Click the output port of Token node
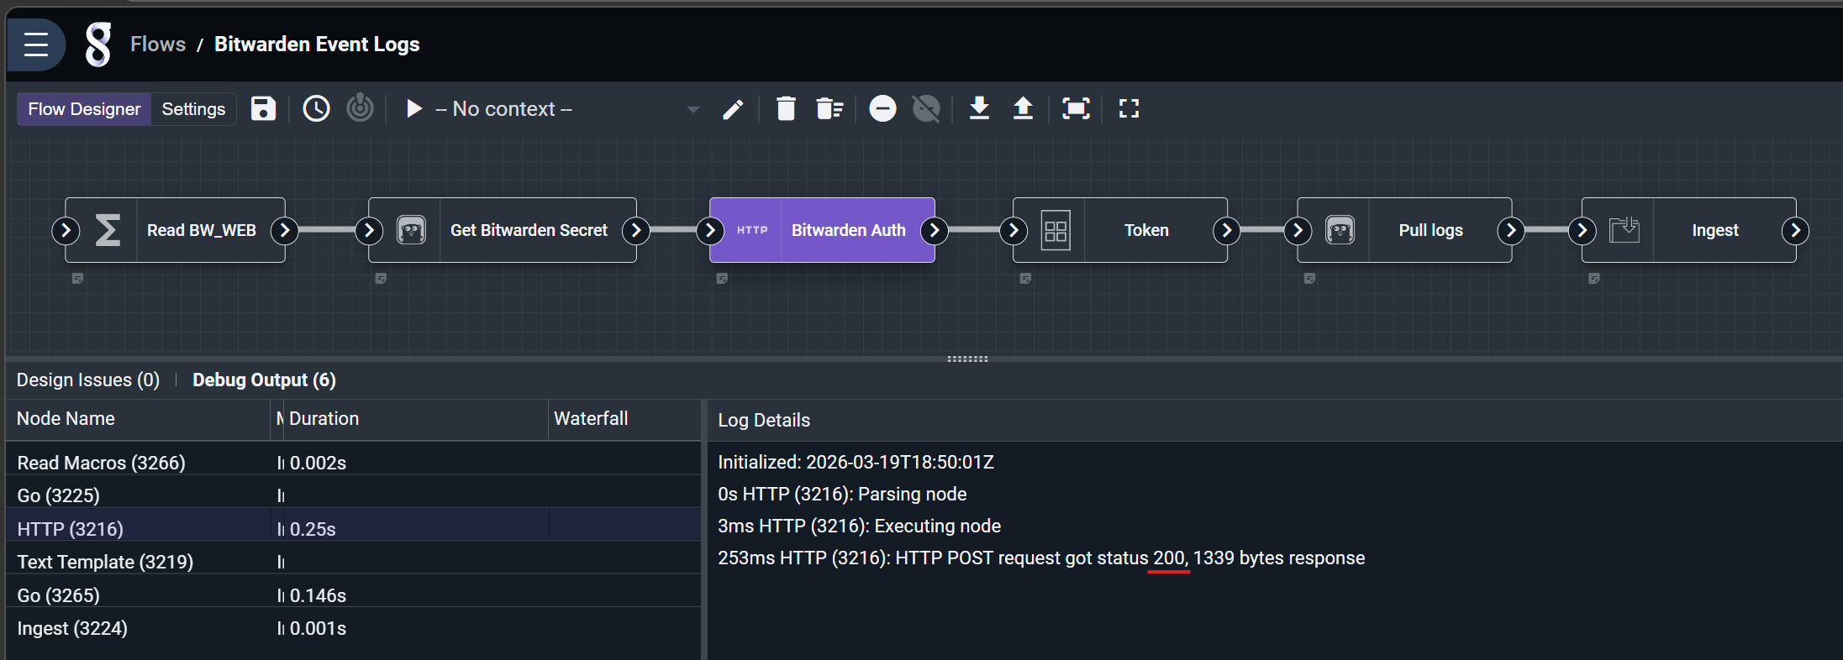 pos(1227,230)
